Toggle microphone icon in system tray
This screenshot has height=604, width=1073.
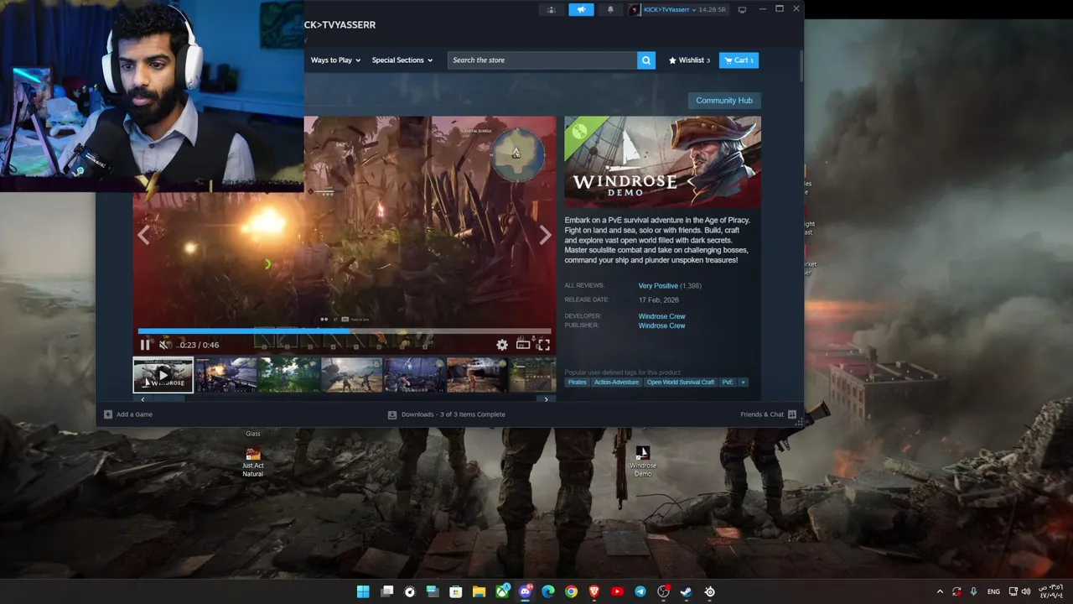click(x=973, y=591)
